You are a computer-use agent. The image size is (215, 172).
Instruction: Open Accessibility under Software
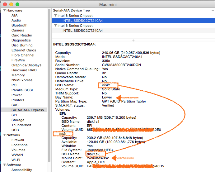click(x=21, y=170)
